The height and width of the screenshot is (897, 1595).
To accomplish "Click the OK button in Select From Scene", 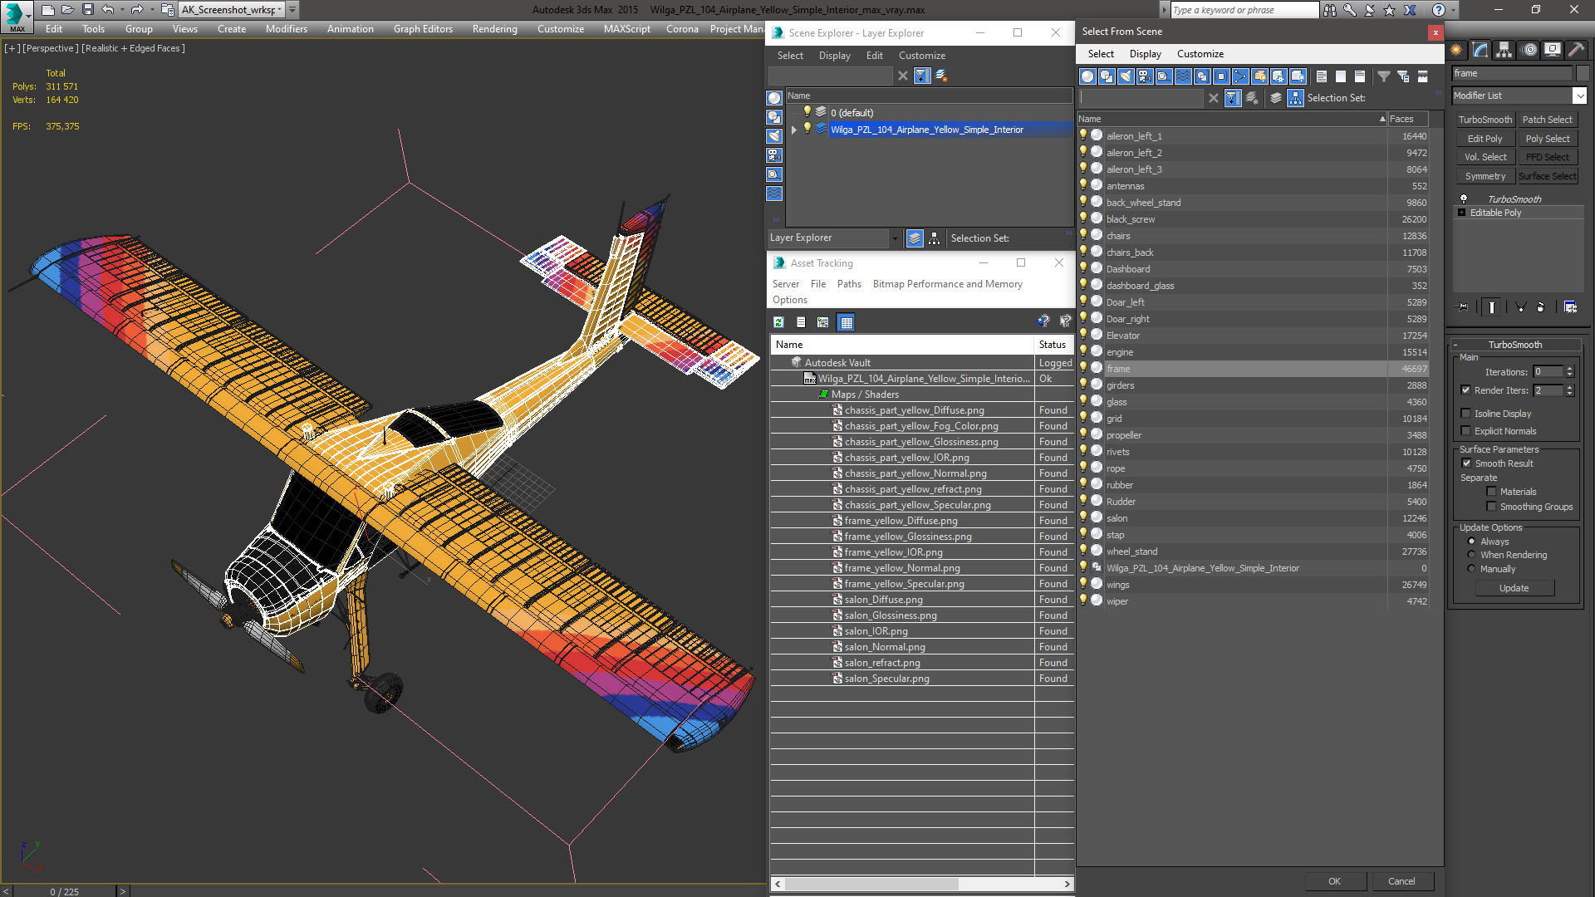I will click(x=1334, y=881).
